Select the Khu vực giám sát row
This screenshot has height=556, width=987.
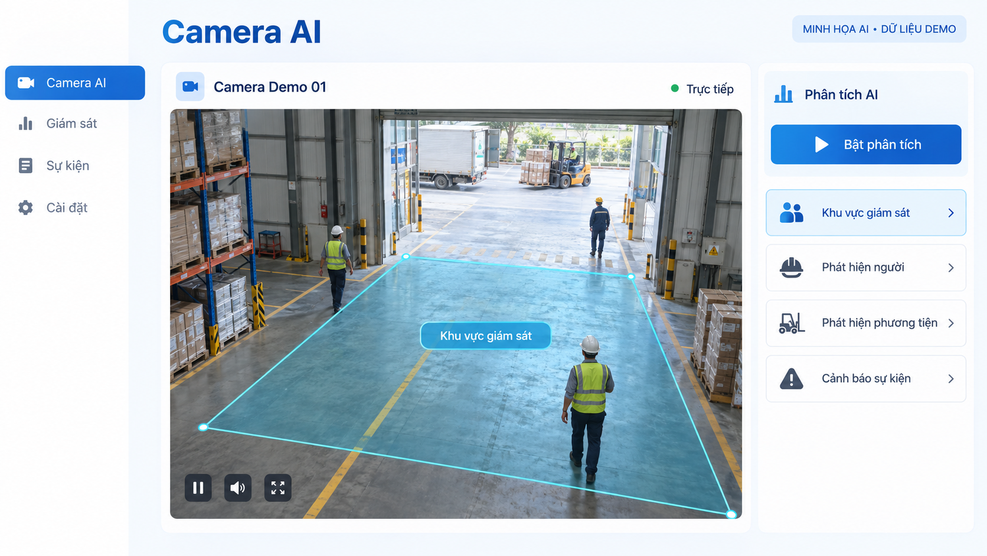866,213
